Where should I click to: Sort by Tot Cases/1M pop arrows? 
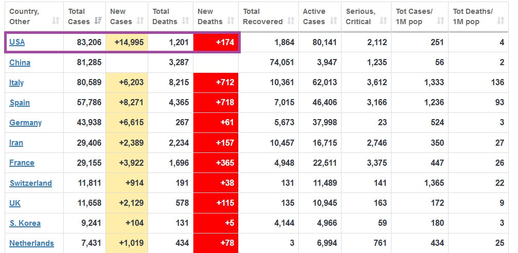coord(440,21)
